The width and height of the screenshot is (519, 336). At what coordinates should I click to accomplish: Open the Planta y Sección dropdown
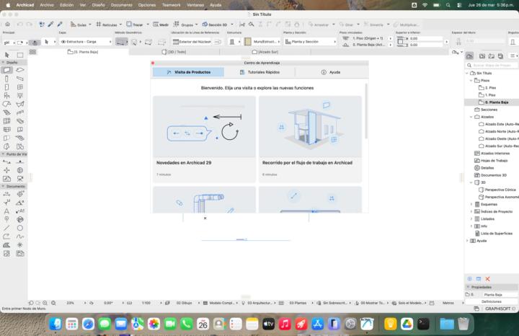(310, 42)
